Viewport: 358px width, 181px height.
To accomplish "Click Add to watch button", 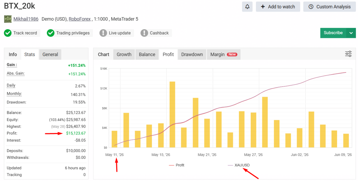I will [x=278, y=7].
